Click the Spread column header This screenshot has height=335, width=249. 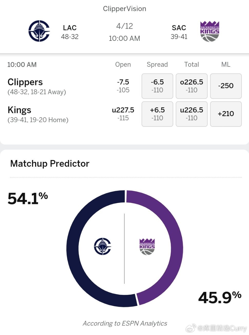157,64
